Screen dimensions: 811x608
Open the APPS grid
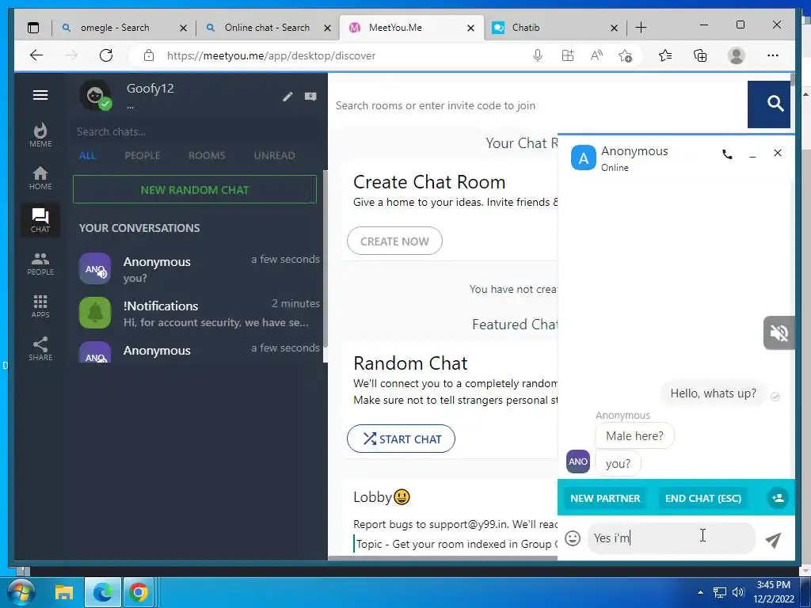tap(40, 306)
